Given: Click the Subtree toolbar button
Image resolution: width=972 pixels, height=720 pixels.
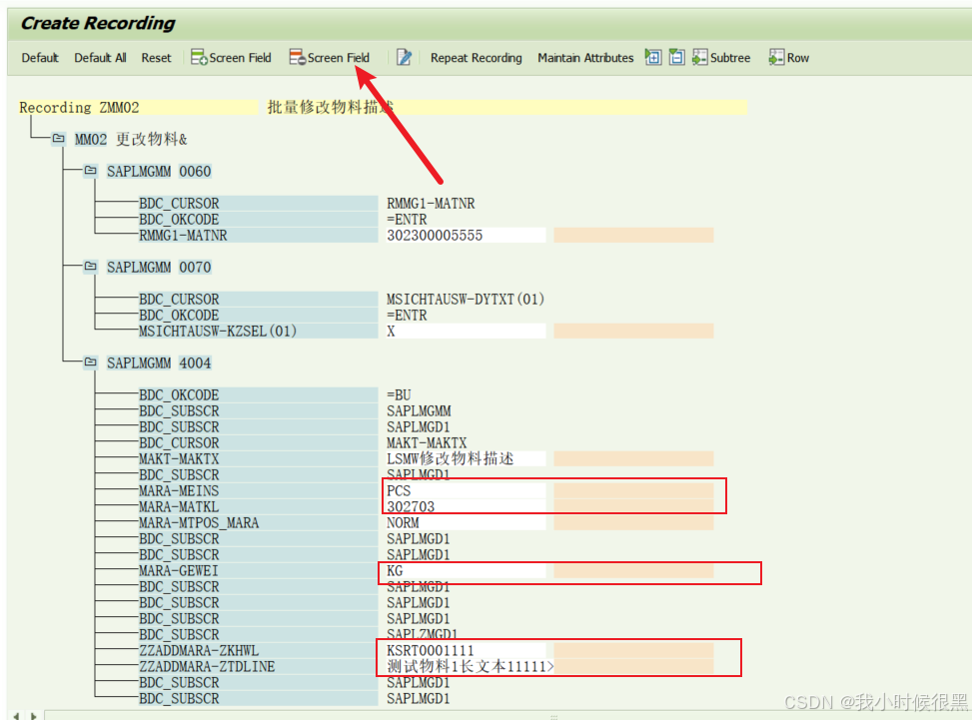Looking at the screenshot, I should (x=721, y=58).
